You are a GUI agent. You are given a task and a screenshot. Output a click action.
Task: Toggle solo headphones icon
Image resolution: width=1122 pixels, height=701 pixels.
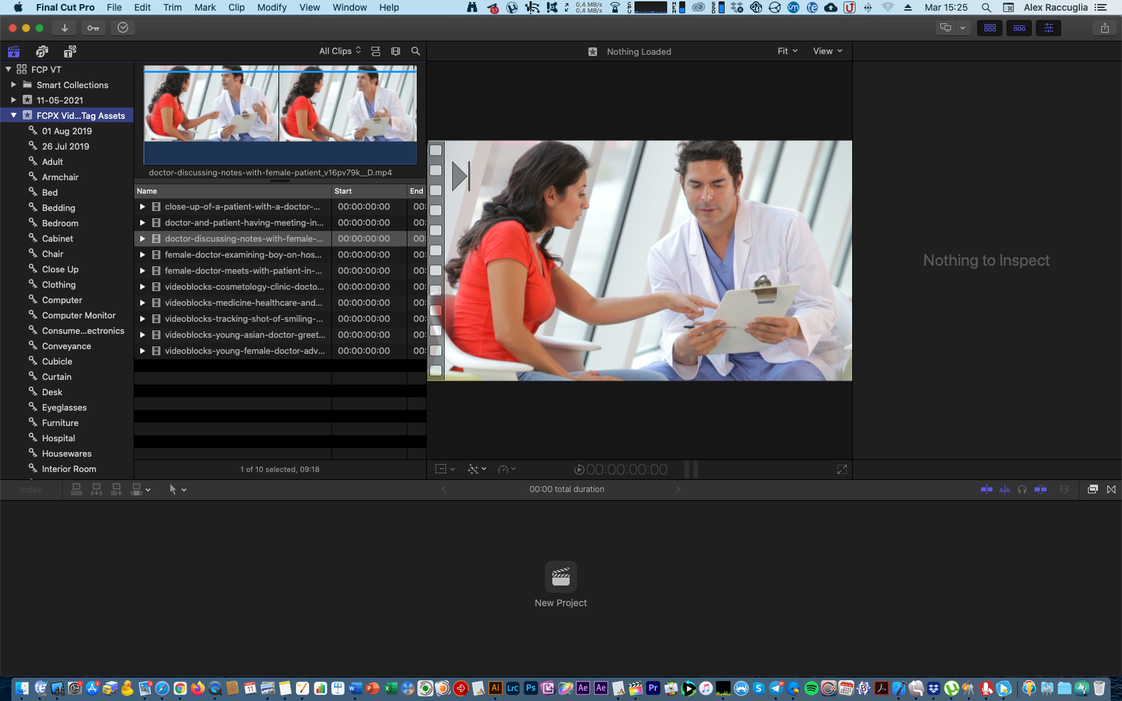[x=1022, y=489]
